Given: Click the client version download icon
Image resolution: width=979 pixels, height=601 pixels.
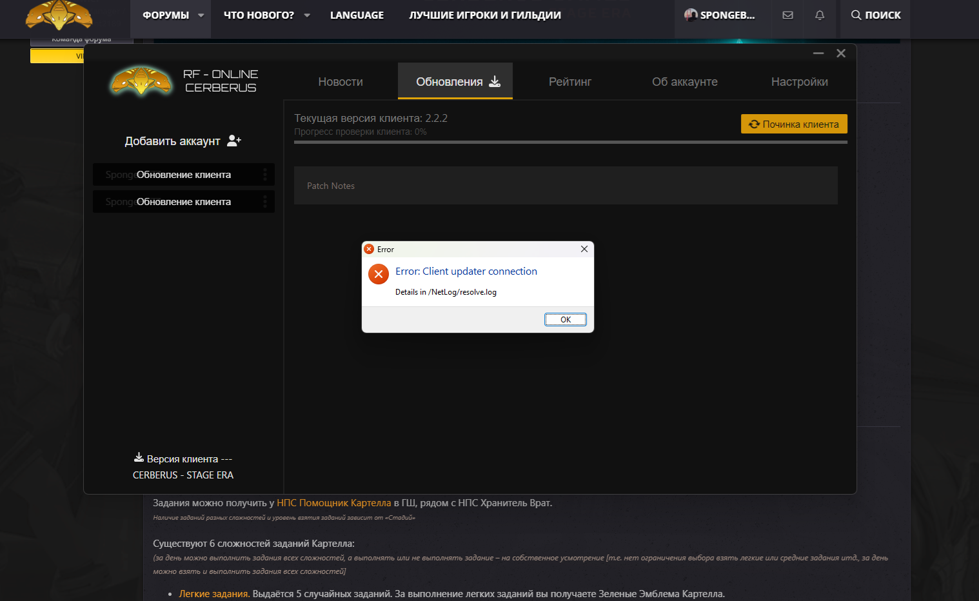Looking at the screenshot, I should [x=139, y=458].
